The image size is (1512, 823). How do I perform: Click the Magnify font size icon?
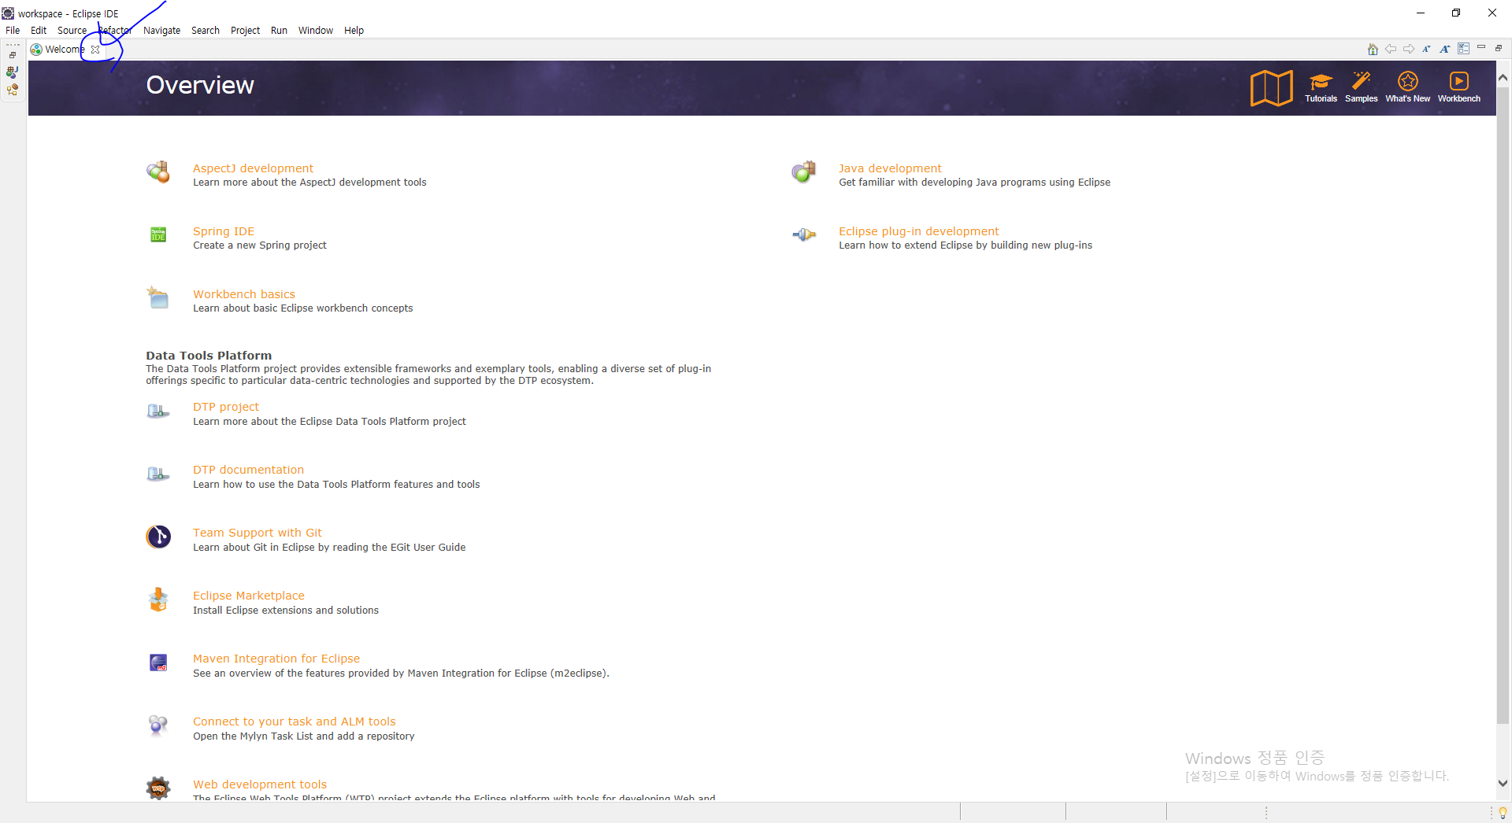(x=1445, y=49)
